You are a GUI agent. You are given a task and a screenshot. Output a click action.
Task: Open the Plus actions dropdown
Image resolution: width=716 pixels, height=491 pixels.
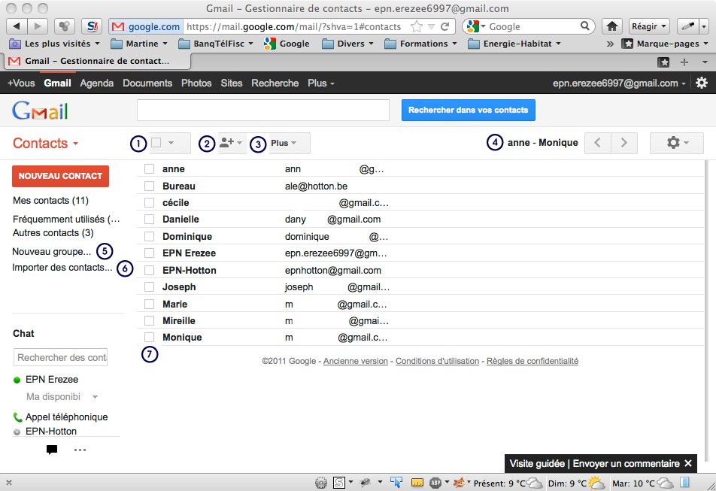(x=290, y=143)
